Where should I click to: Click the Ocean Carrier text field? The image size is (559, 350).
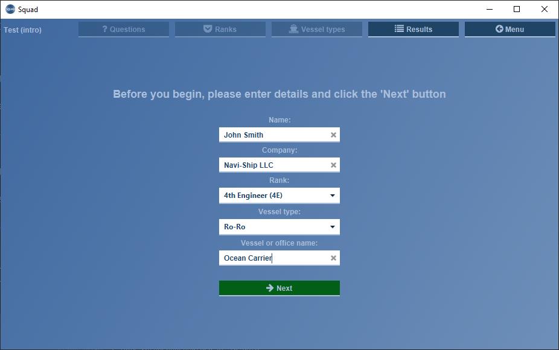[x=272, y=258]
